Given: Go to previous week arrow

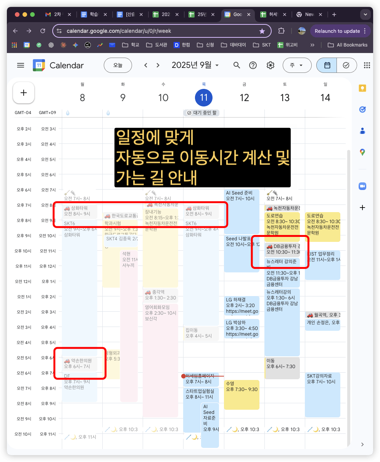Looking at the screenshot, I should click(146, 65).
